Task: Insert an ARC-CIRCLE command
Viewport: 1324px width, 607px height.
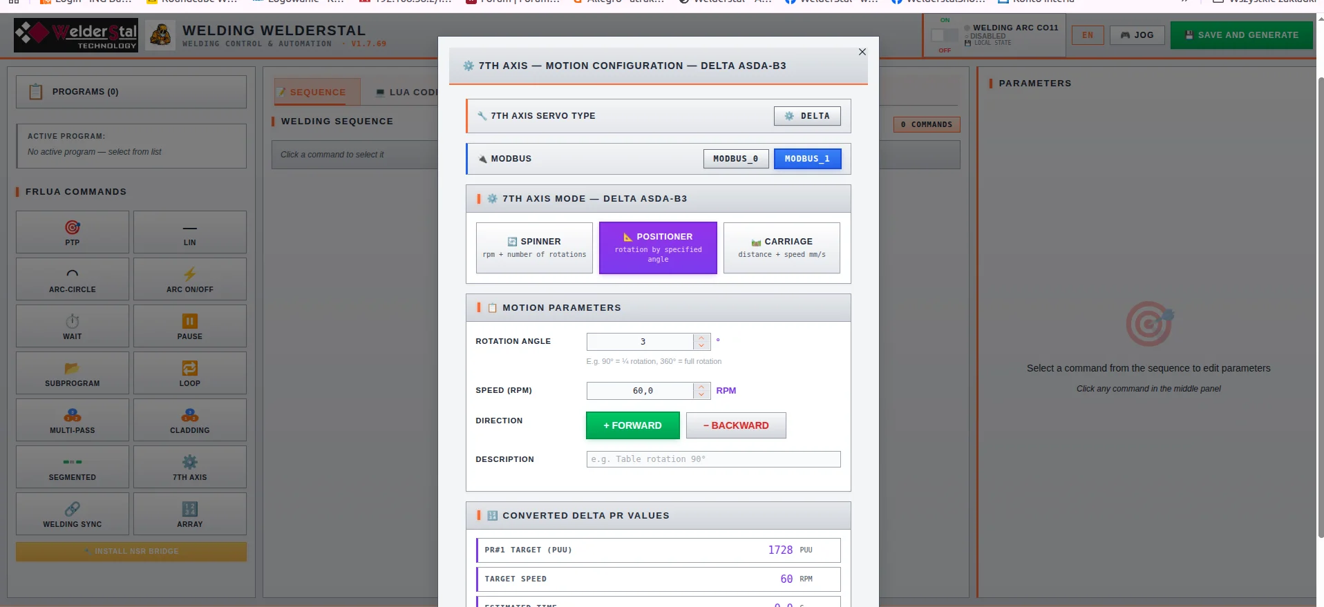Action: pyautogui.click(x=73, y=279)
